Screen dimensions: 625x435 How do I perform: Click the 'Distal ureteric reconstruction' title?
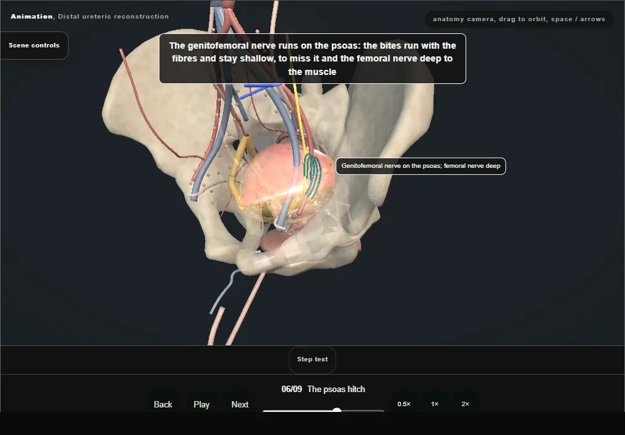tap(113, 17)
